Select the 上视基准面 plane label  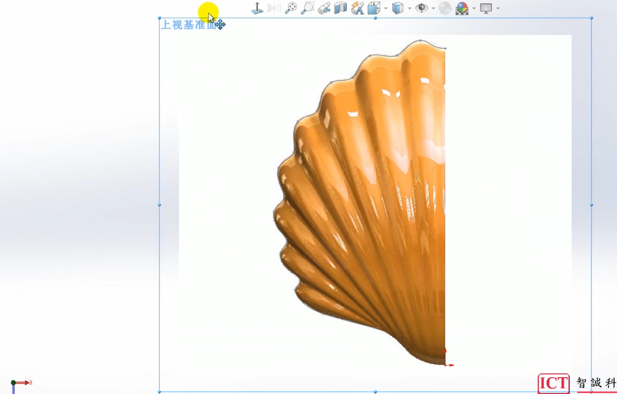188,25
